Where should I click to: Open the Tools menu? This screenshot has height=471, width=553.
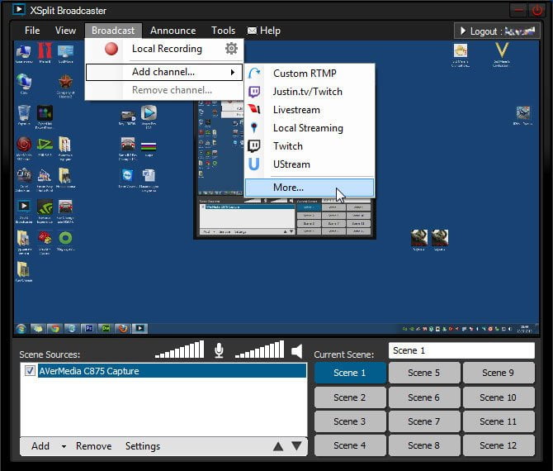click(x=223, y=31)
